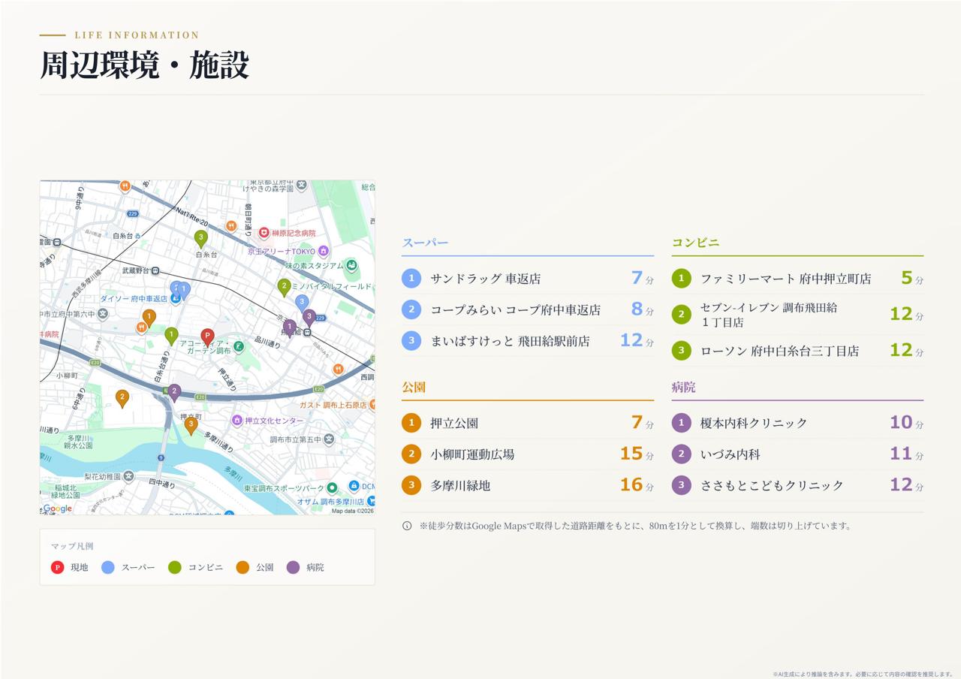Screen dimensions: 961x679
Task: Click the text 小柳町運動広場
Action: pos(472,454)
